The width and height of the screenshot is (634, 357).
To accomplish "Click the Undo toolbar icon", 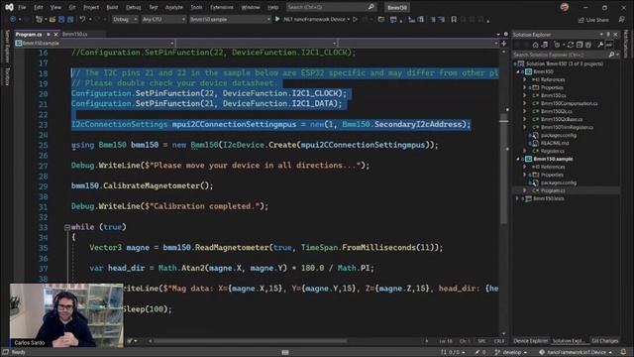I will click(82, 19).
